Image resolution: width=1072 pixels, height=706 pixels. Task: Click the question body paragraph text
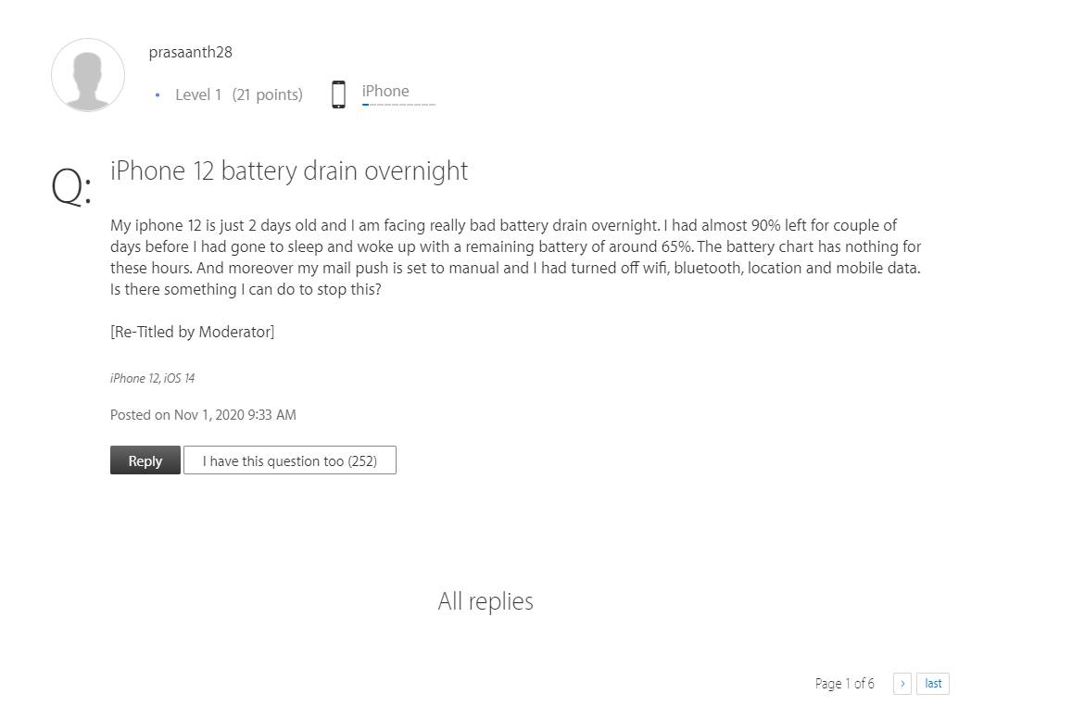click(515, 258)
